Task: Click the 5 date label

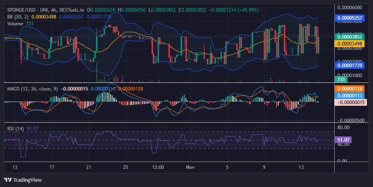Action: pos(227,167)
